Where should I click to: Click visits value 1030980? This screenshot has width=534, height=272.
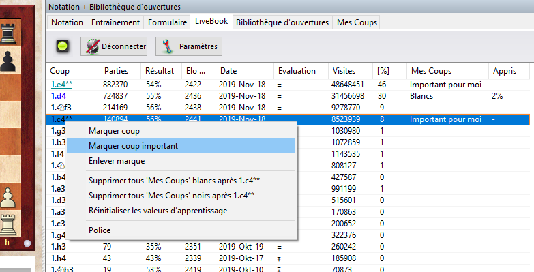(346, 131)
